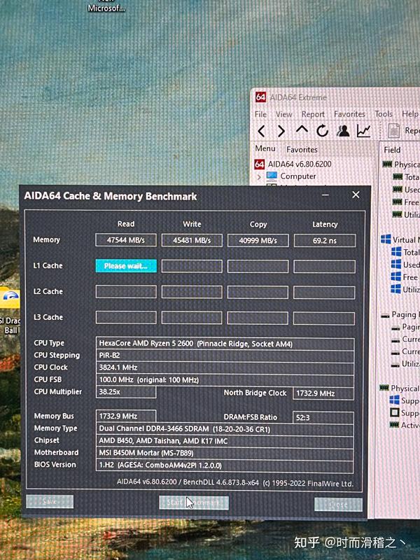
Task: Select Computer in the AIDA64 tree
Action: pyautogui.click(x=298, y=176)
